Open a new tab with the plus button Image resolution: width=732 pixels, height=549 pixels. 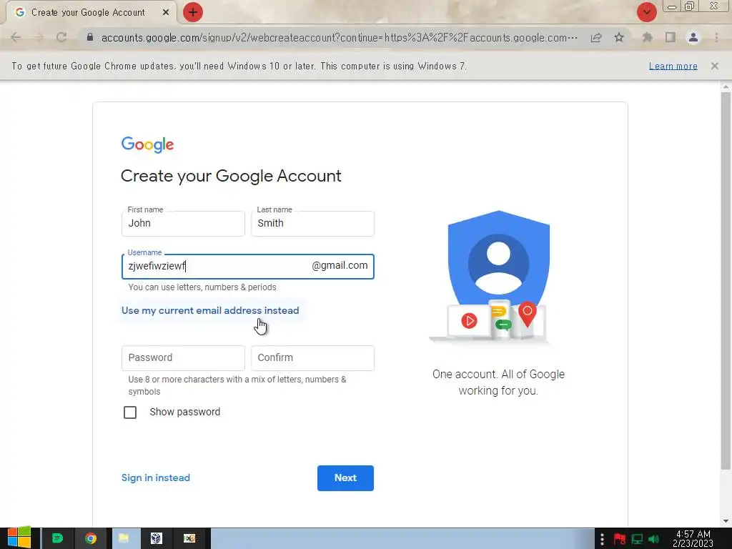pyautogui.click(x=193, y=13)
